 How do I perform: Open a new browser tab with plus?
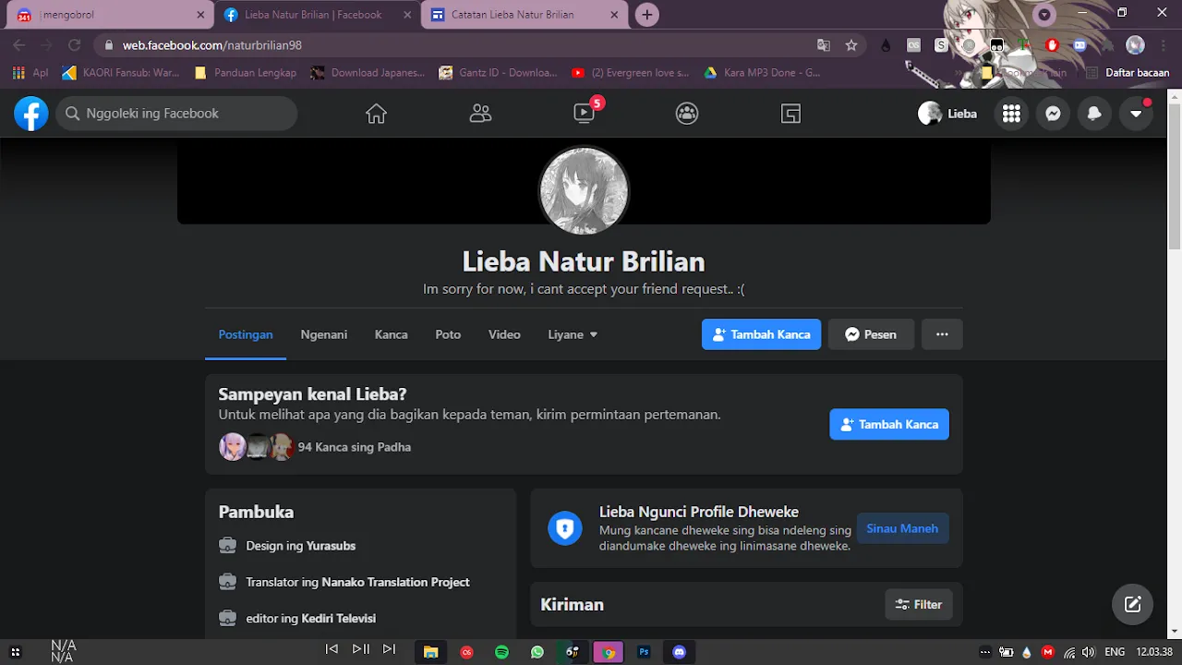click(x=647, y=15)
